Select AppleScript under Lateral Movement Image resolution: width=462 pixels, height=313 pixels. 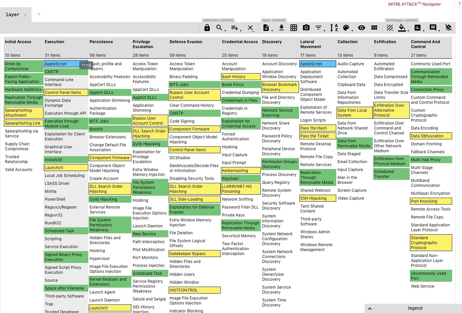(318, 64)
